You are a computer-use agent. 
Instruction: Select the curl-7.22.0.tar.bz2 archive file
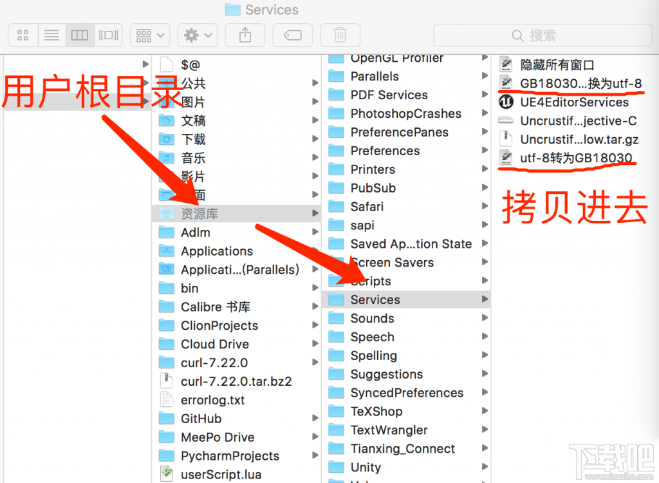pyautogui.click(x=236, y=381)
